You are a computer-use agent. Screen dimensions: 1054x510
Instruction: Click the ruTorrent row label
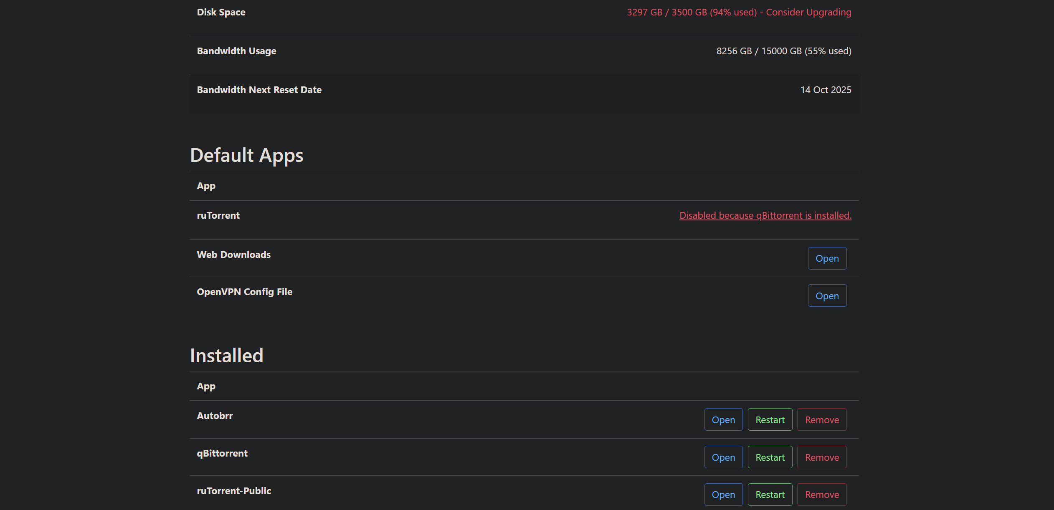218,215
